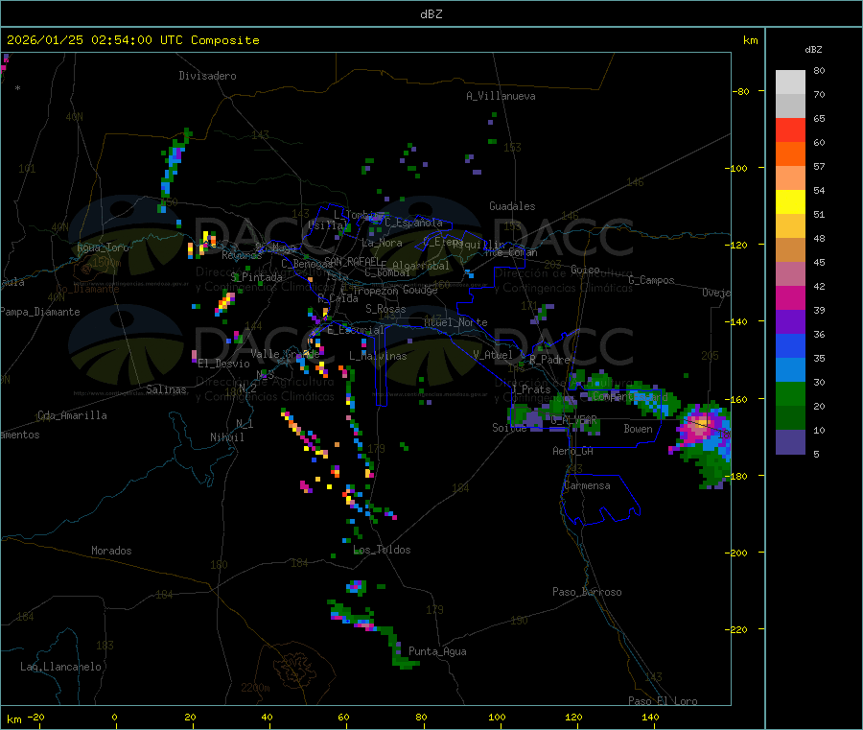Click the 'Divisadero' map label
Screen dimensions: 863x730
(x=207, y=76)
